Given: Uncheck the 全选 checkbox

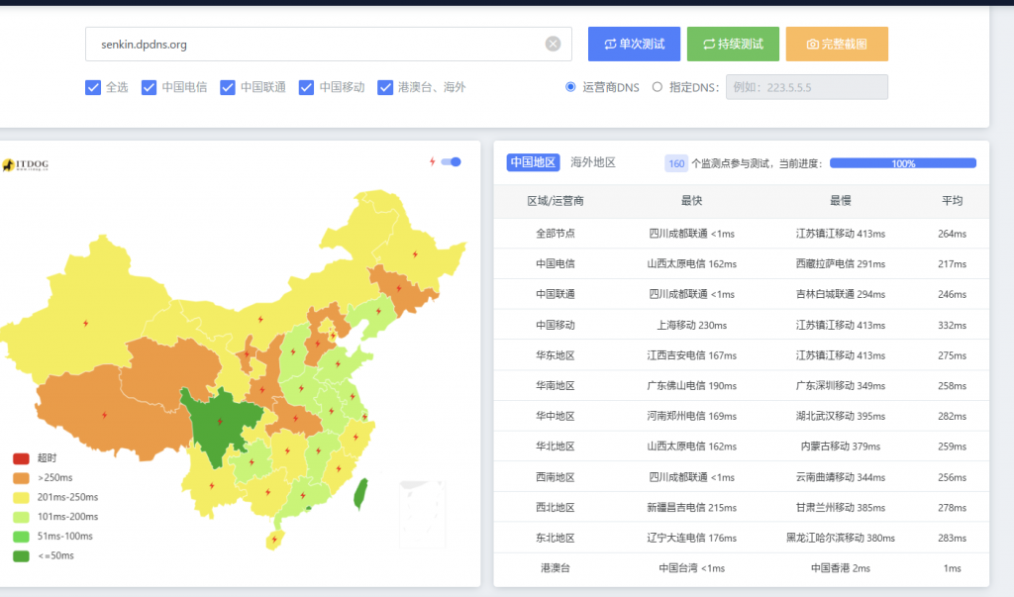Looking at the screenshot, I should [x=93, y=87].
